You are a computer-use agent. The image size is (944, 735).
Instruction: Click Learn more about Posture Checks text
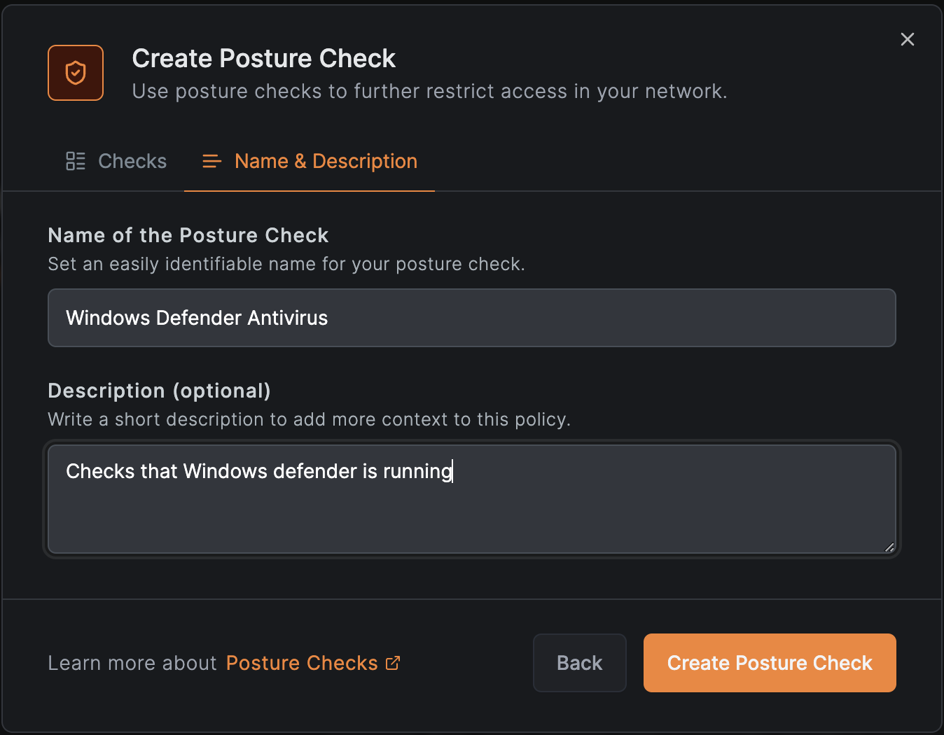(132, 662)
